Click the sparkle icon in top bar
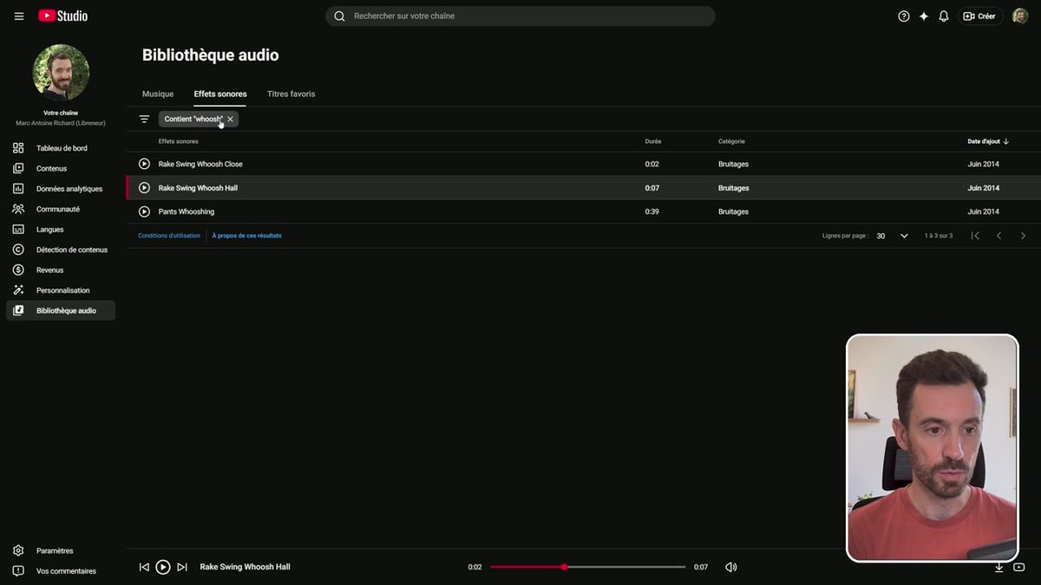Image resolution: width=1041 pixels, height=585 pixels. 924,16
